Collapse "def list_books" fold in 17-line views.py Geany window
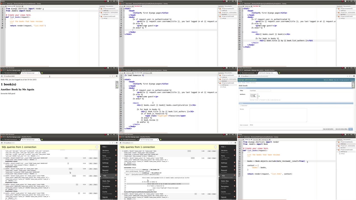 click(242, 151)
